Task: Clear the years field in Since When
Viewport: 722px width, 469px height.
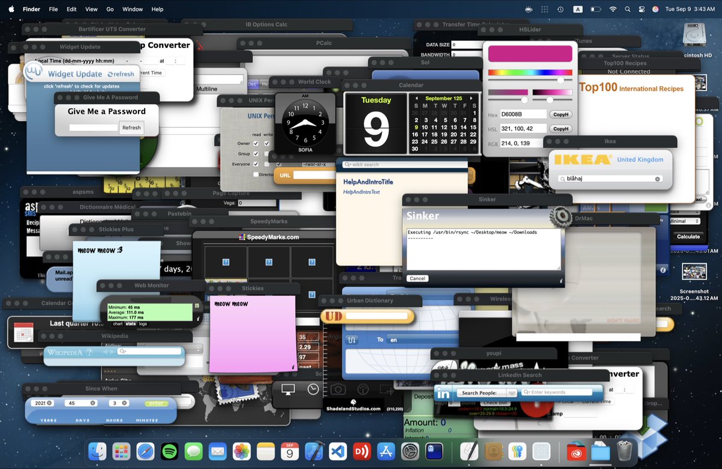Action: pyautogui.click(x=49, y=403)
